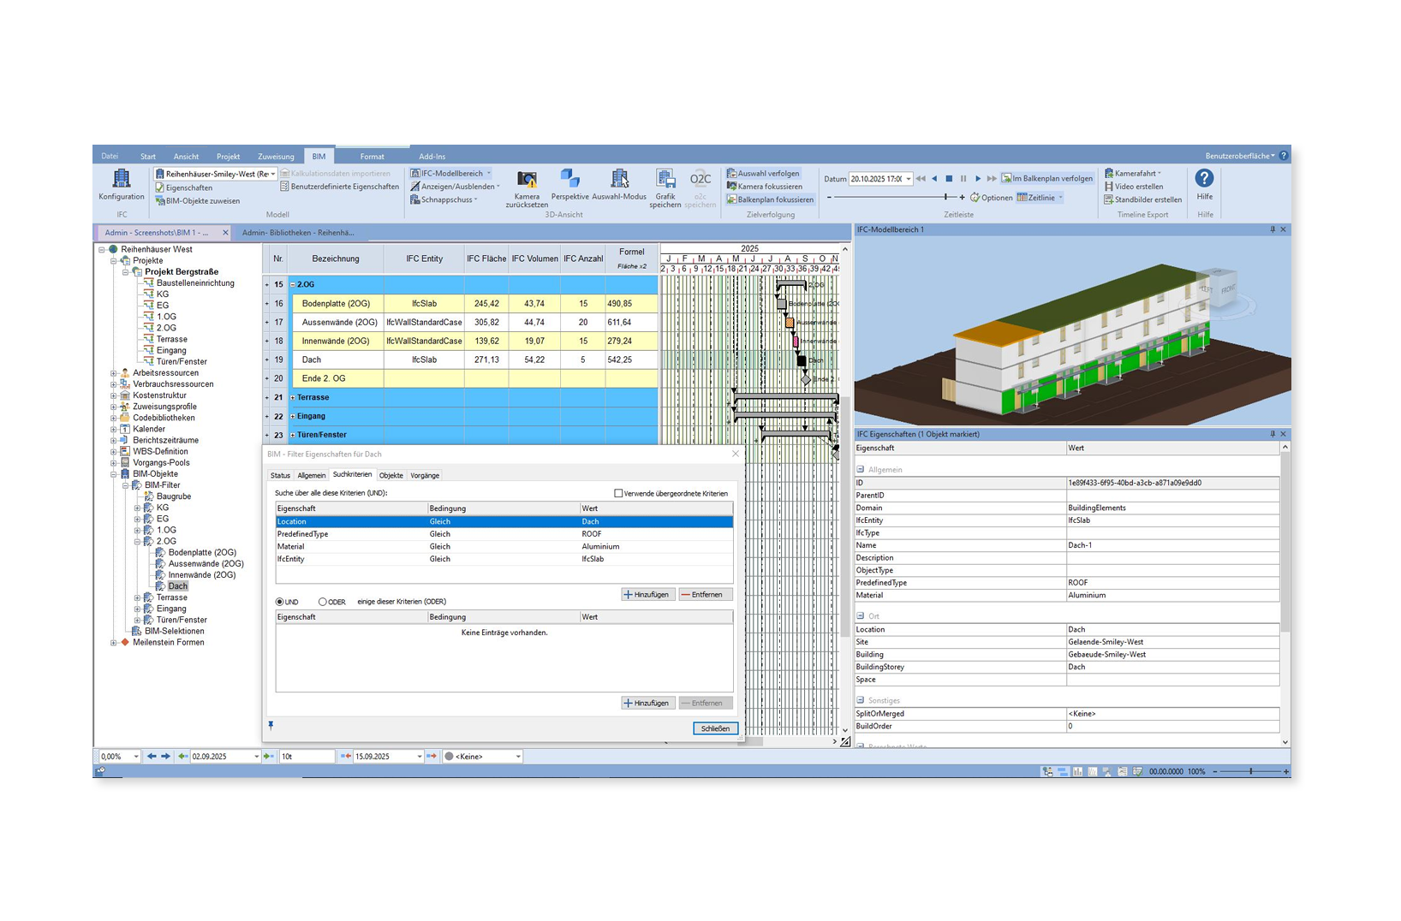Adjust the Zeitleiste timeline slider
1401x921 pixels.
tap(945, 198)
